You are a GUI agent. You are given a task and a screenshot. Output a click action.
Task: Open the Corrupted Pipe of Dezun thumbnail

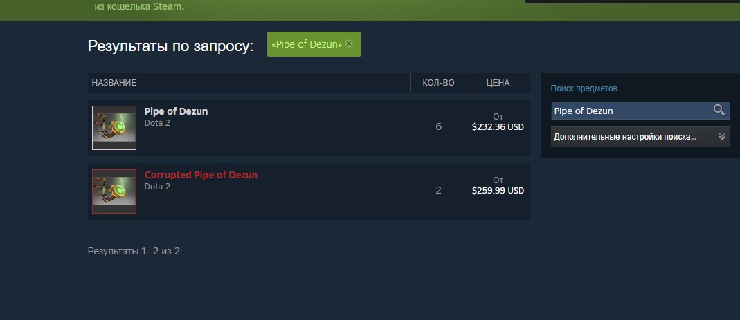pos(114,191)
